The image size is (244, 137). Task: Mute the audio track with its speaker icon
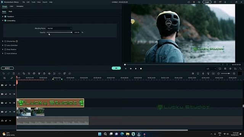pos(10,121)
